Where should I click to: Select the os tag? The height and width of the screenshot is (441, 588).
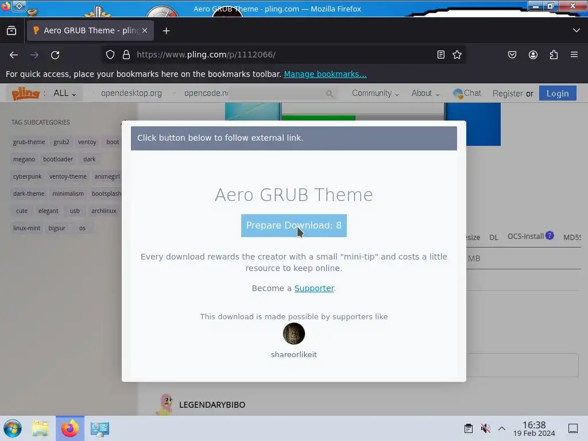point(82,229)
